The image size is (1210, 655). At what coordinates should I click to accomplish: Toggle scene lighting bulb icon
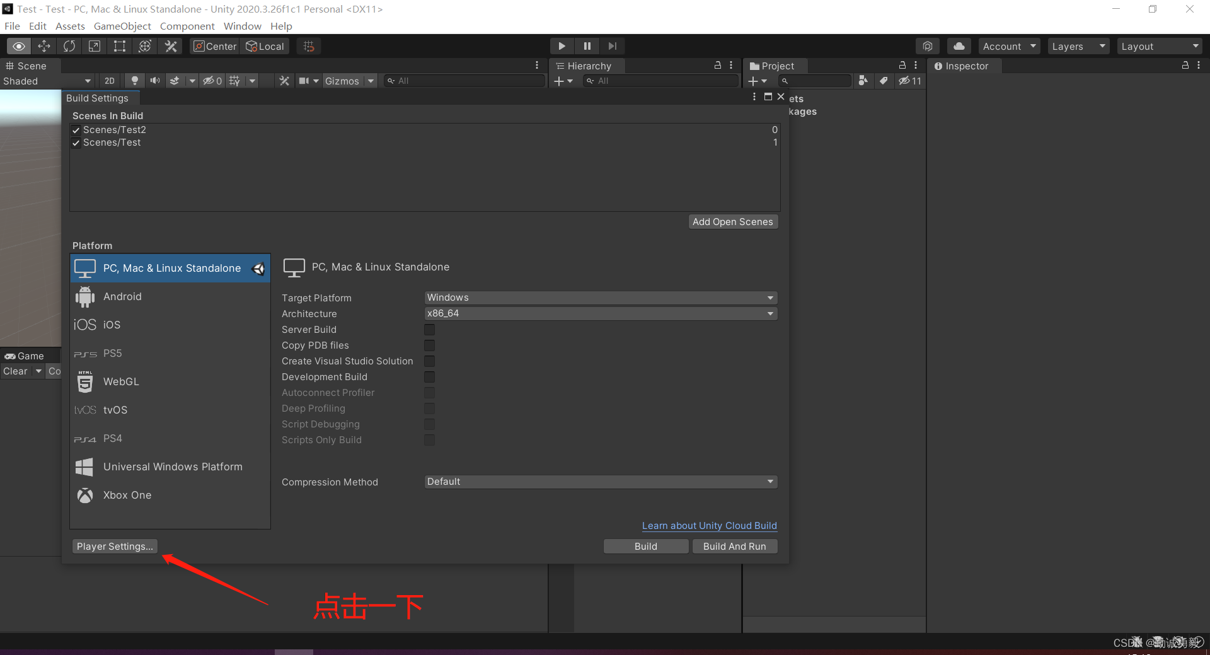pos(134,81)
